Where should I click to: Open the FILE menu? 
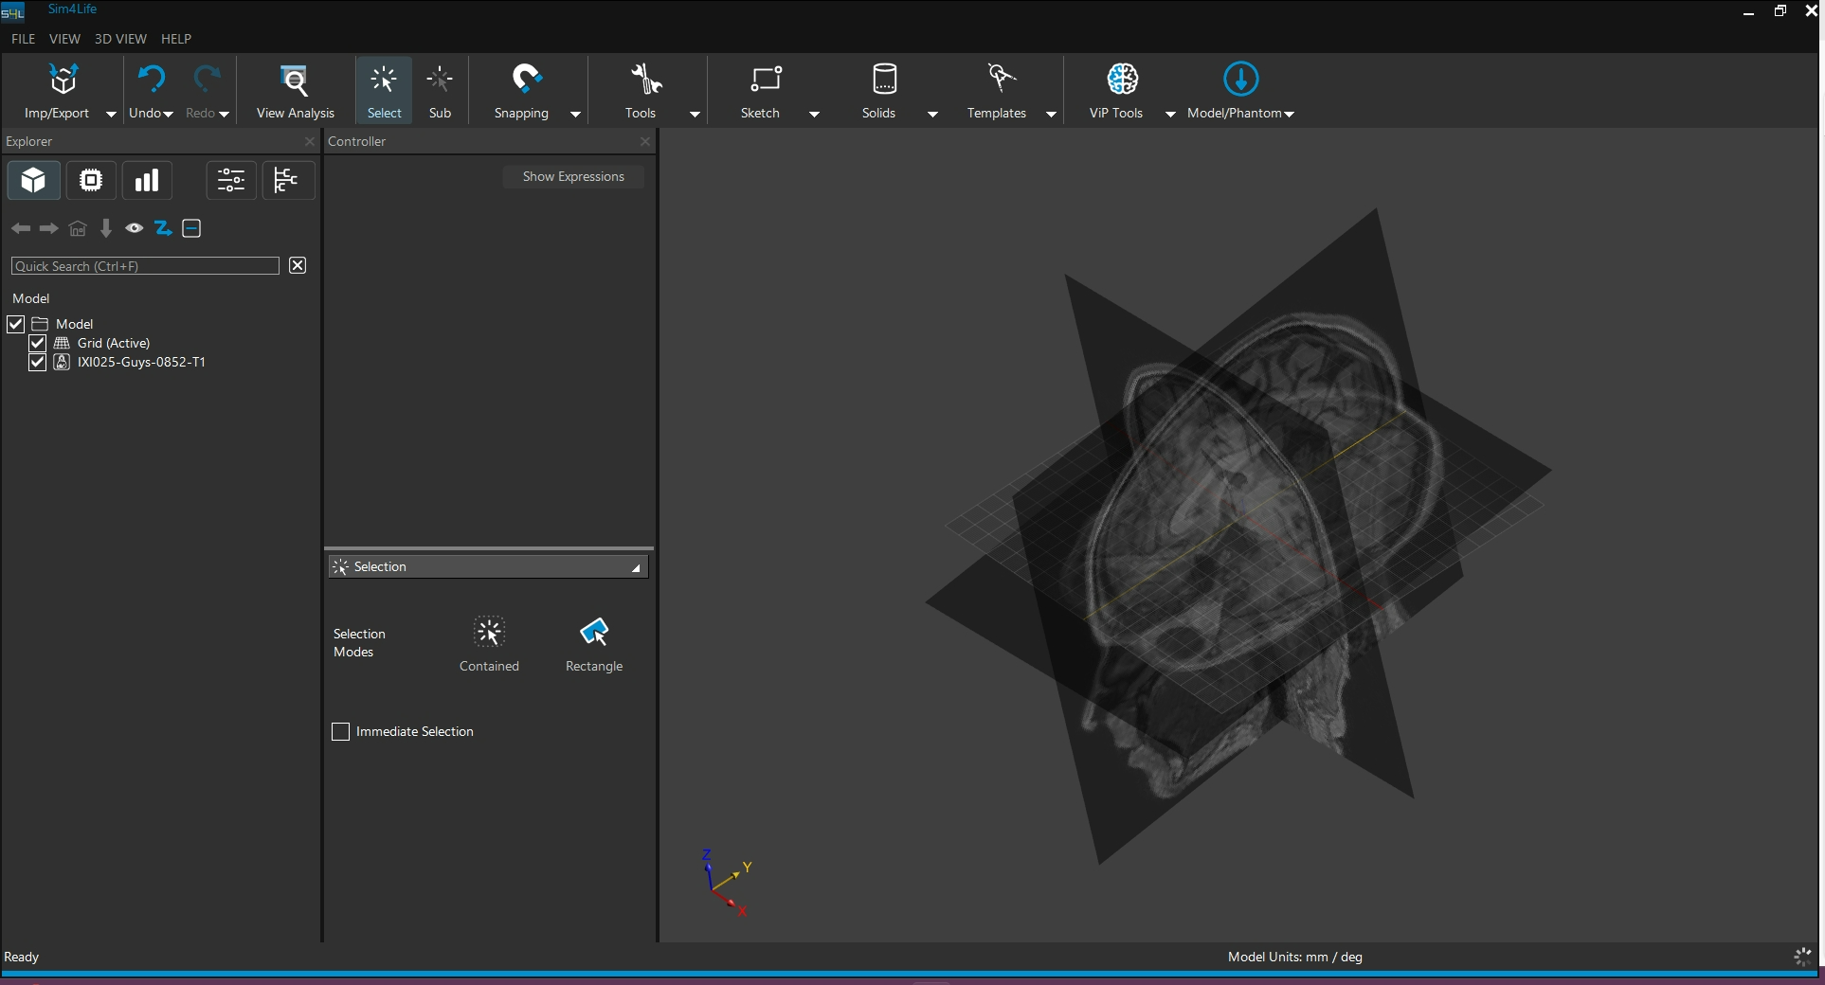point(23,39)
